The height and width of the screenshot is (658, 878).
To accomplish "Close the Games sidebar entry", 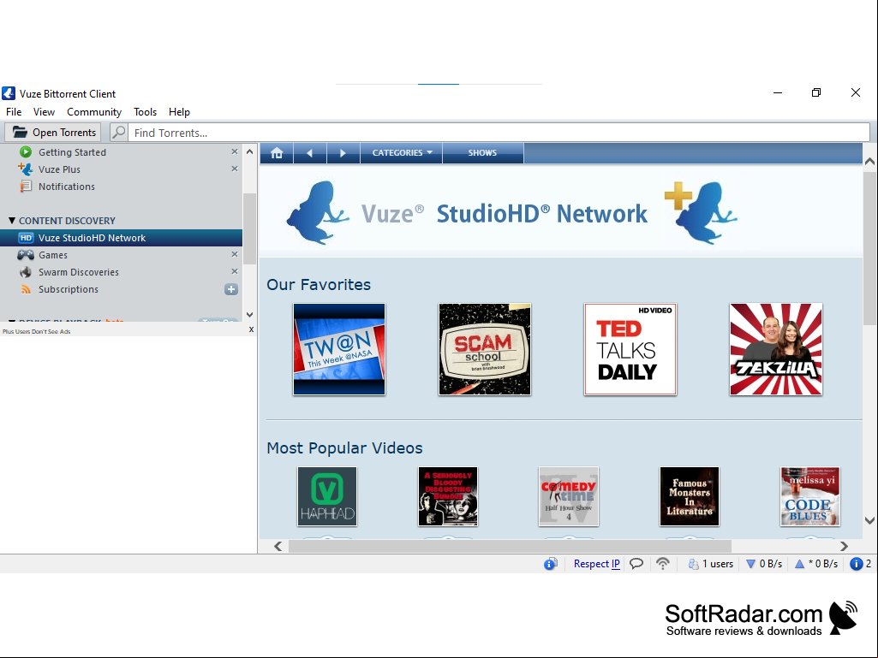I will pos(235,254).
